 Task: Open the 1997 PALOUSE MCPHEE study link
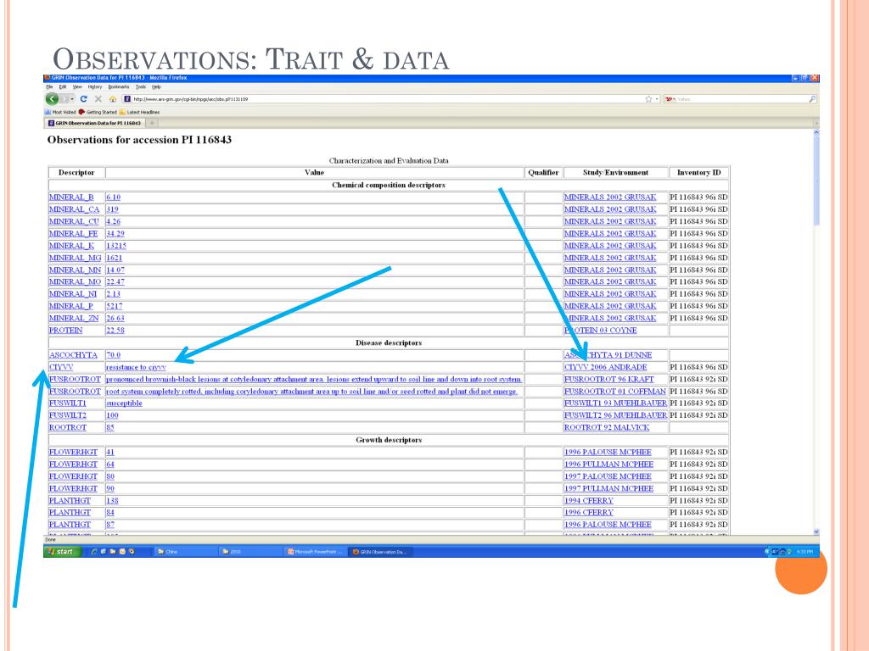608,476
